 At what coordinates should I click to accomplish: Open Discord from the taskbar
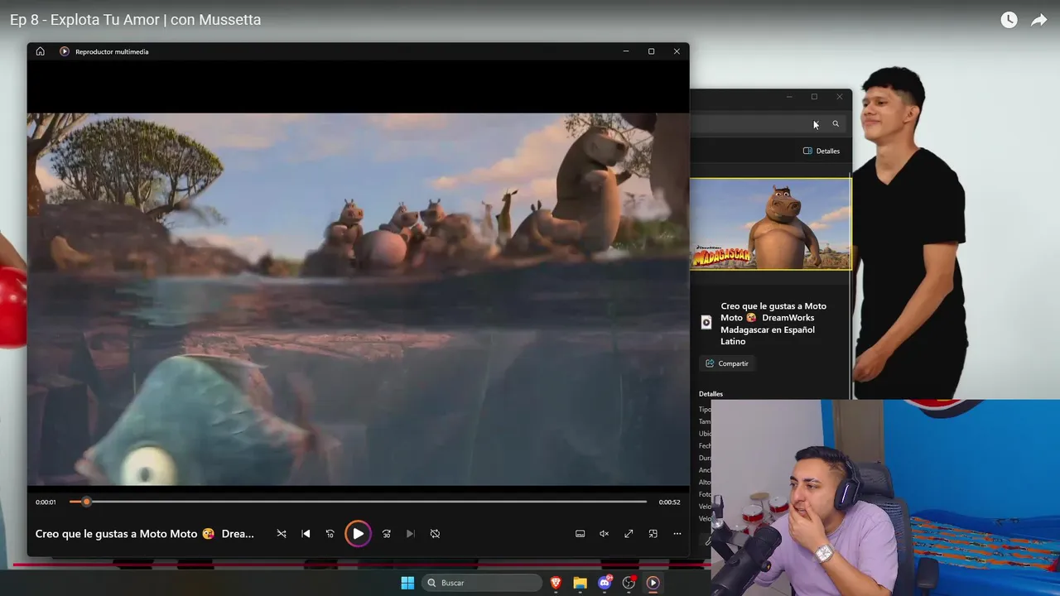pos(605,583)
